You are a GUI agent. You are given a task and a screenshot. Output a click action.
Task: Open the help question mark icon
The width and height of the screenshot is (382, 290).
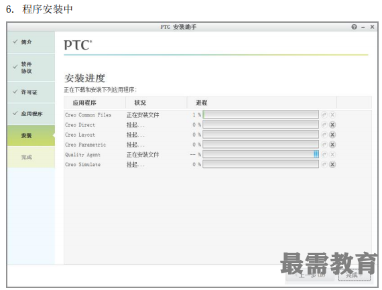click(x=354, y=27)
